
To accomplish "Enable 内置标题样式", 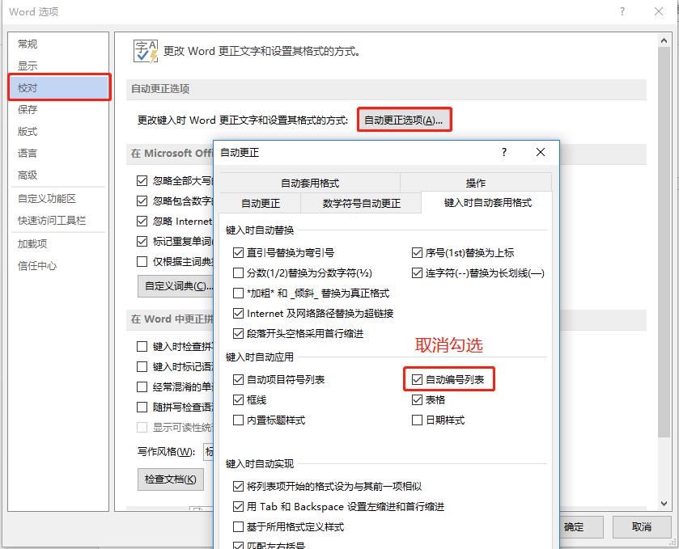I will pyautogui.click(x=240, y=419).
